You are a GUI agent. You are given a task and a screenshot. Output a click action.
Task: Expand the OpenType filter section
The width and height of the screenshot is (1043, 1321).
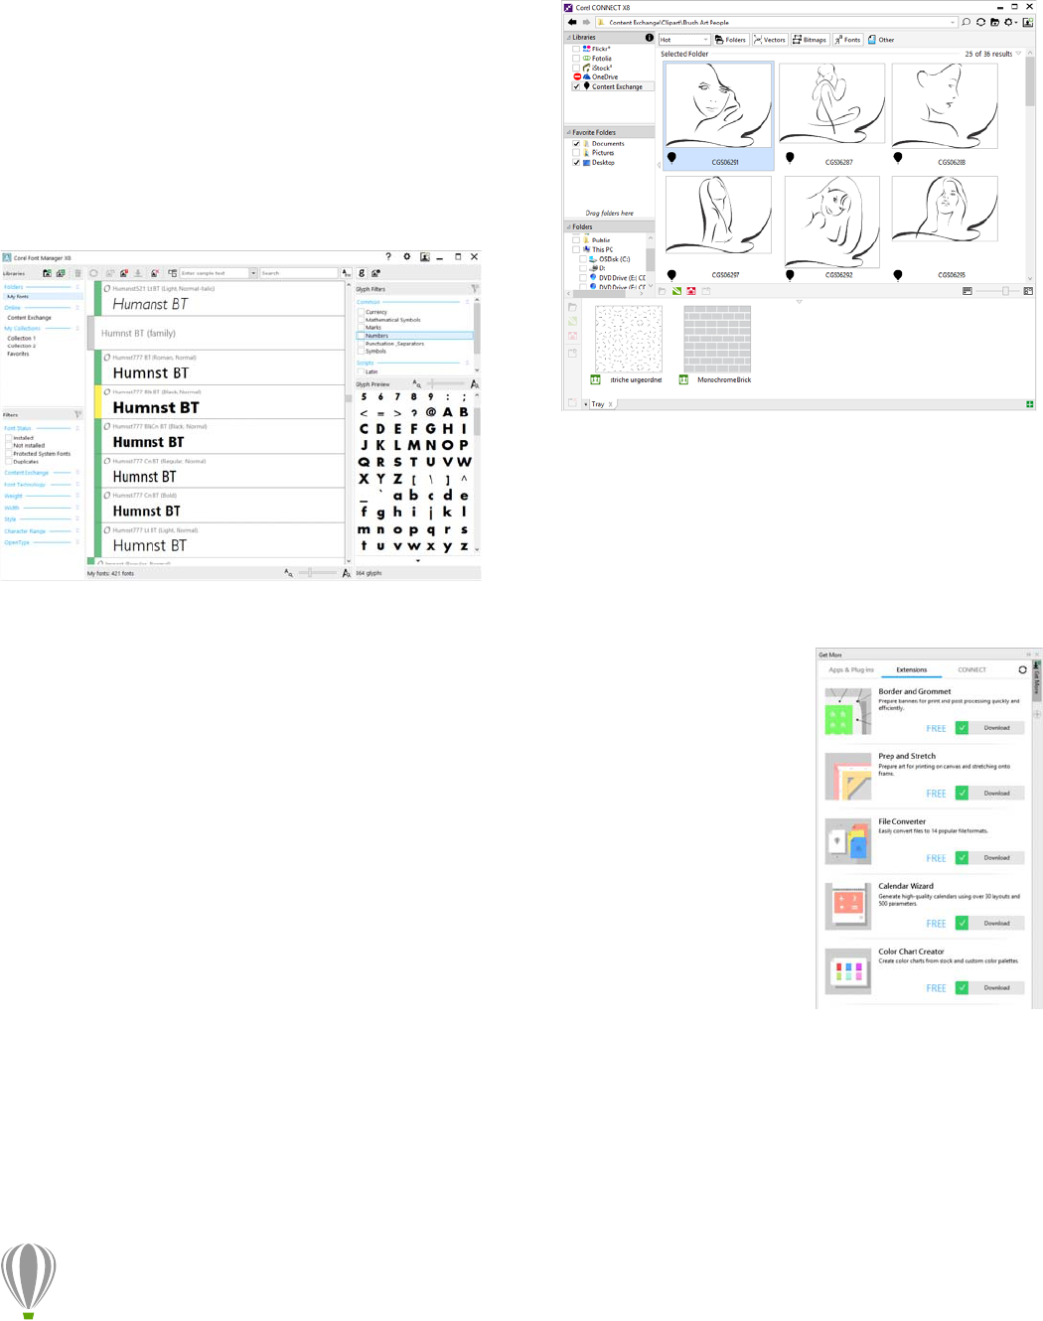click(77, 542)
